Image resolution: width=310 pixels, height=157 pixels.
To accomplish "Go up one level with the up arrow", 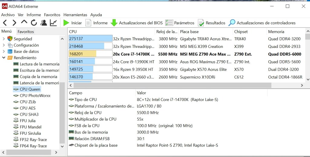I will coord(24,22).
